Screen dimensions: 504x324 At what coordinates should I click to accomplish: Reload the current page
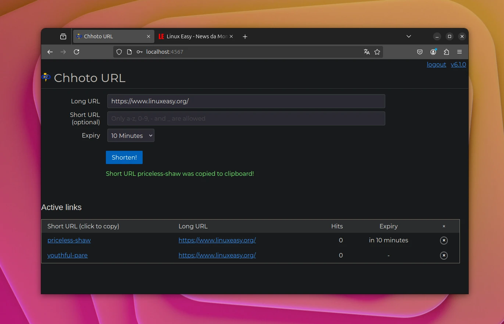click(x=76, y=52)
